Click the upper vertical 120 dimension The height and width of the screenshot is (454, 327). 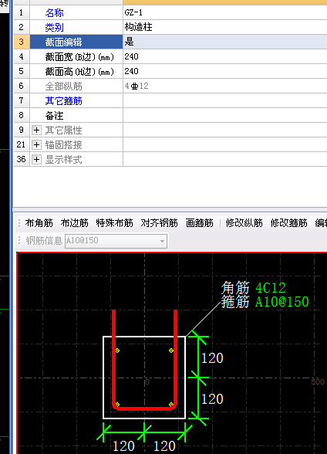(x=212, y=358)
